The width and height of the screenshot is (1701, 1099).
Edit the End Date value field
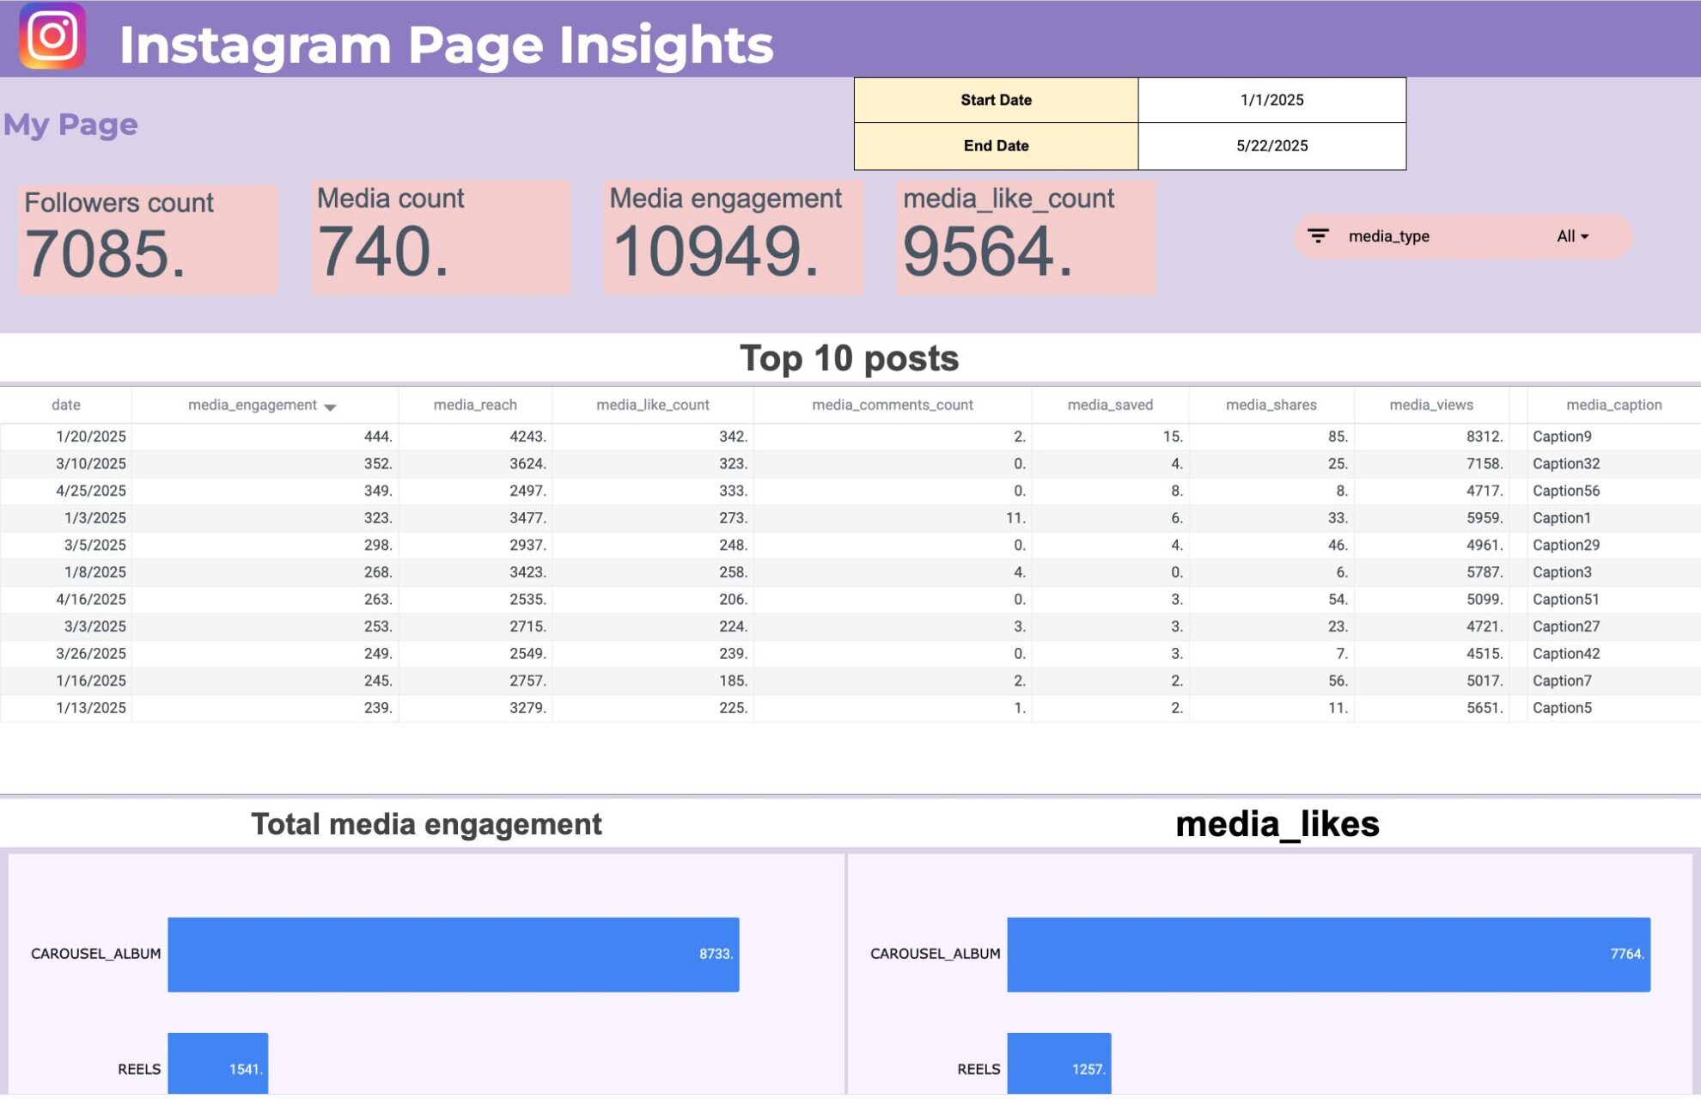click(x=1271, y=146)
